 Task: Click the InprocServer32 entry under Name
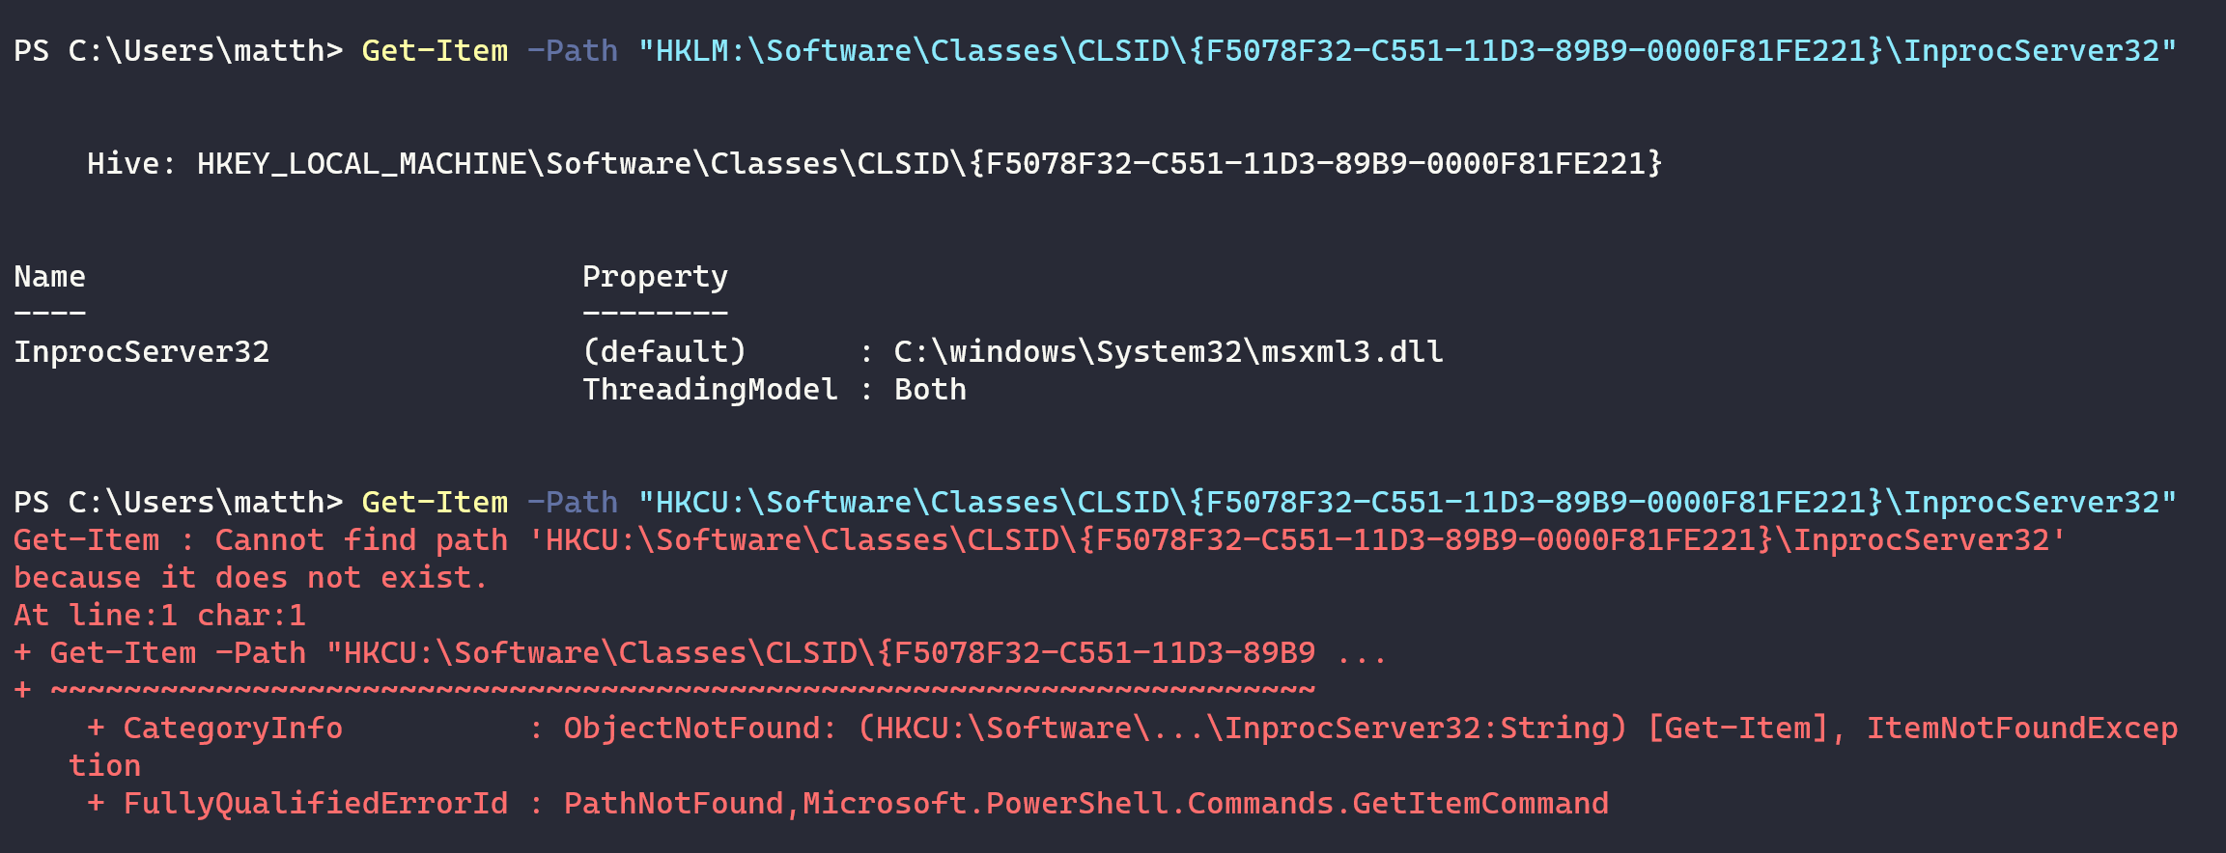(x=141, y=351)
